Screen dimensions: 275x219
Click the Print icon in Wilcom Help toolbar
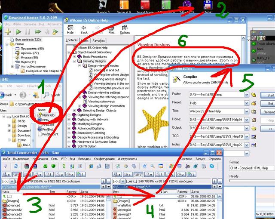point(111,29)
